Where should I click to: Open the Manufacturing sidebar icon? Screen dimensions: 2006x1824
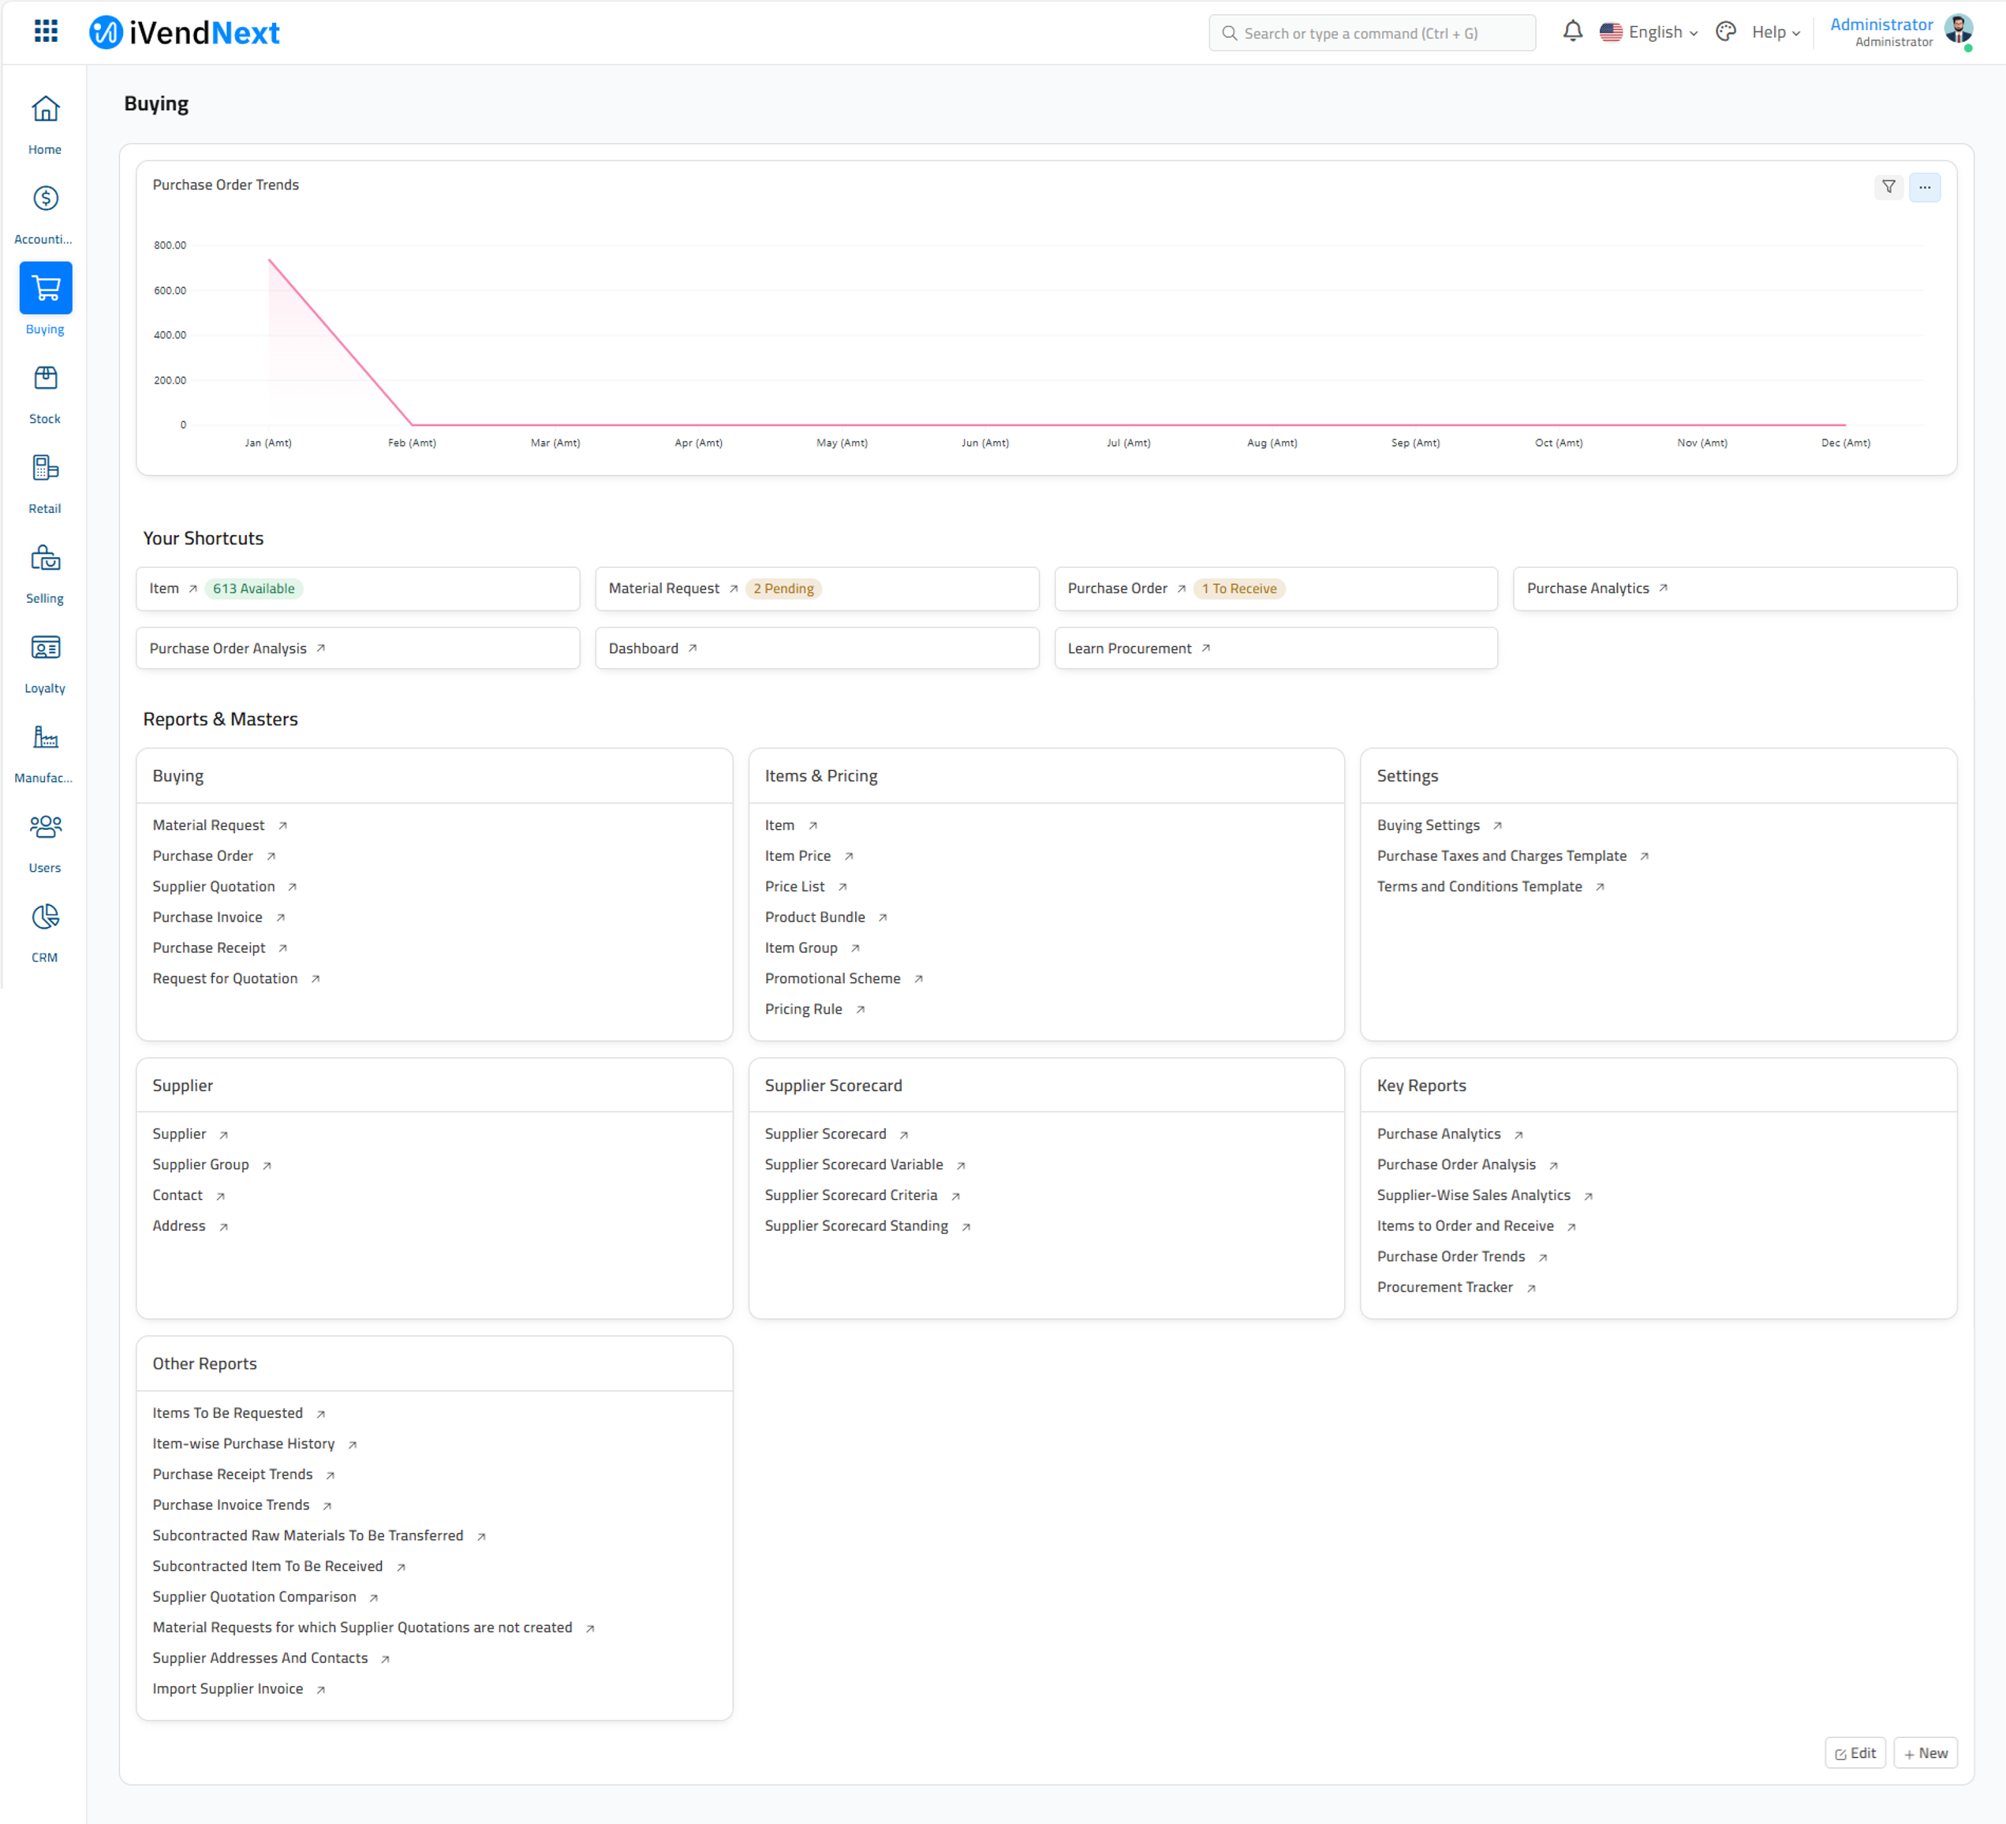[45, 738]
